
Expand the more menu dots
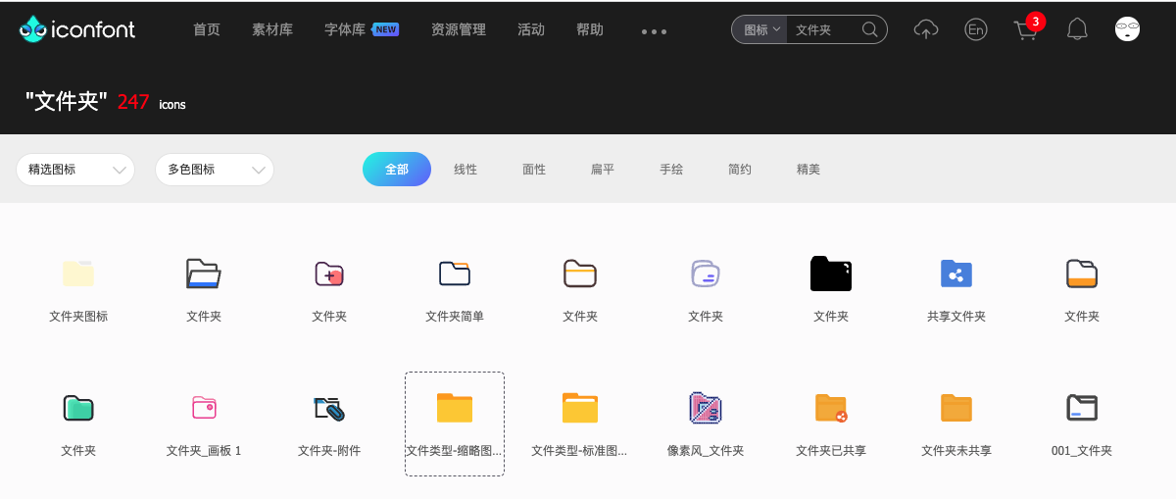(654, 31)
